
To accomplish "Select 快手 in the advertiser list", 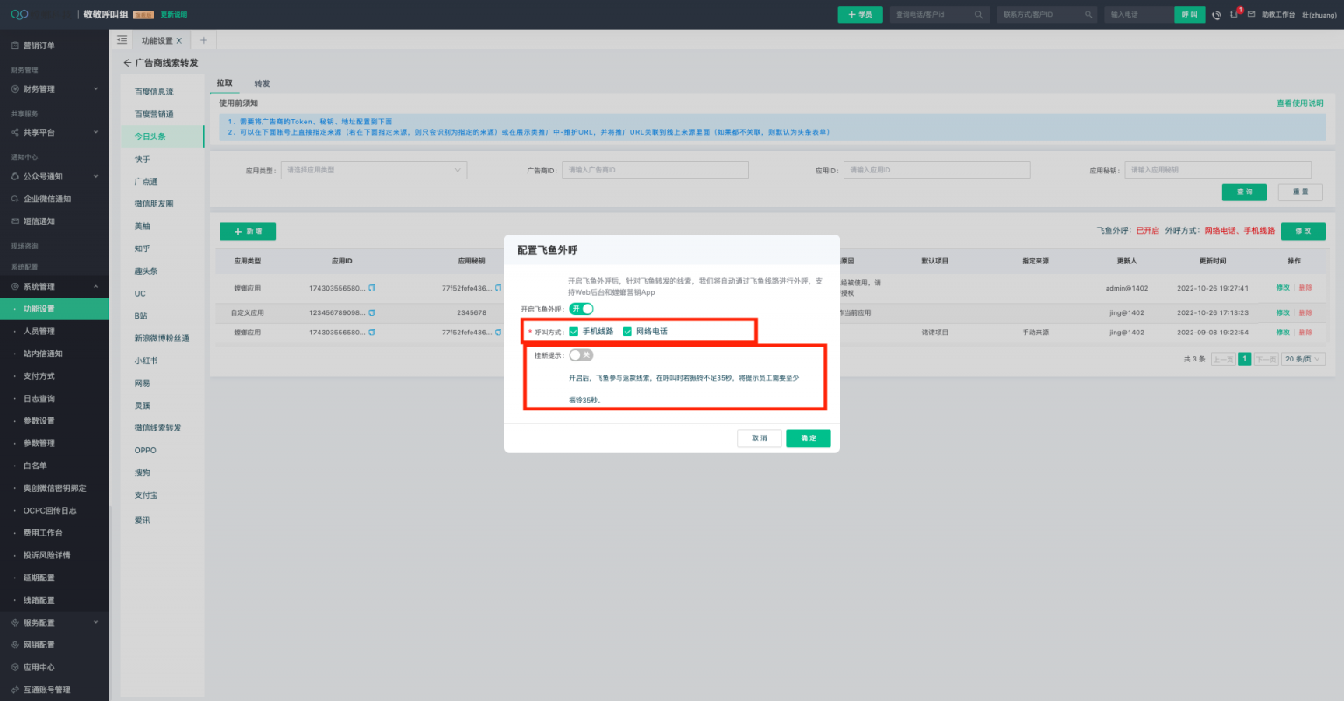I will pyautogui.click(x=143, y=159).
